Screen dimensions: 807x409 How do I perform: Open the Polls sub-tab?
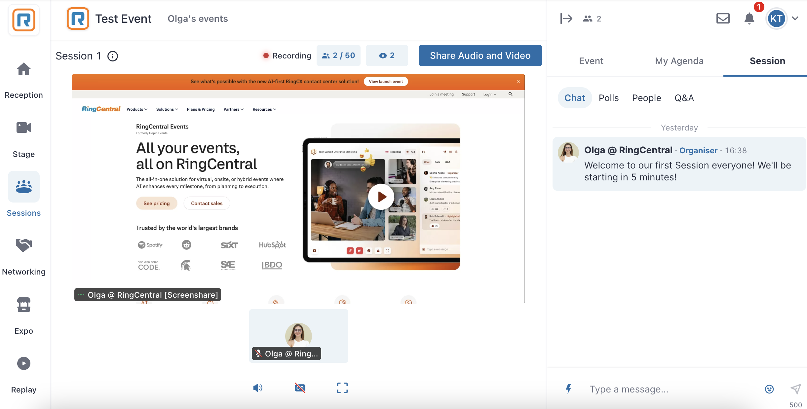(609, 98)
